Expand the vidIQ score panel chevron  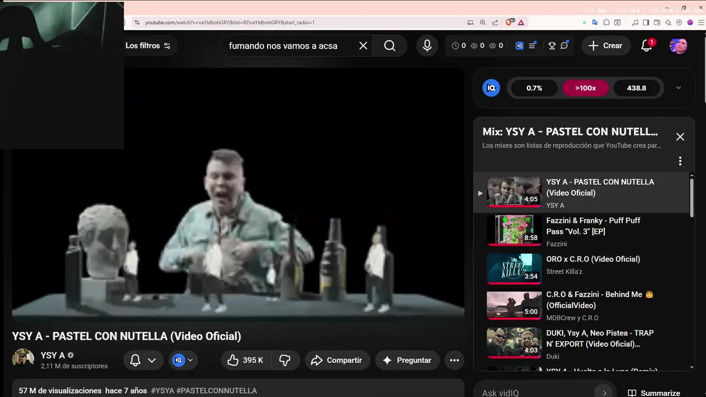pos(678,88)
